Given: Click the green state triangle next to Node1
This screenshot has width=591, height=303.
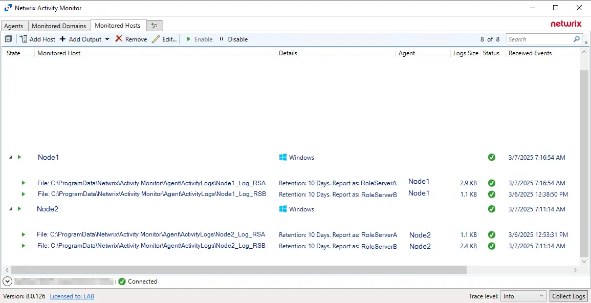Looking at the screenshot, I should coord(20,157).
